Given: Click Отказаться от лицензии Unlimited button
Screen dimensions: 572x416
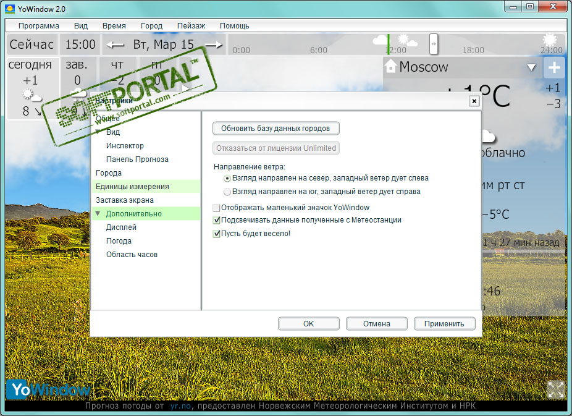Looking at the screenshot, I should point(275,148).
